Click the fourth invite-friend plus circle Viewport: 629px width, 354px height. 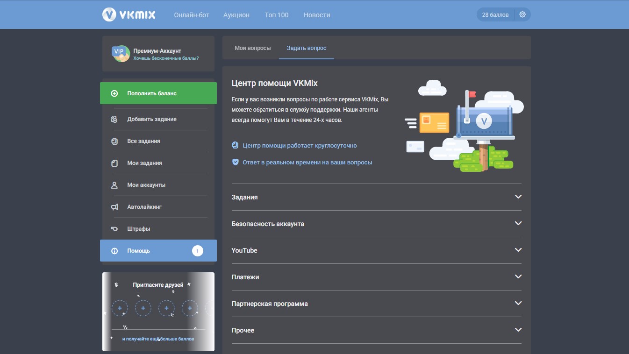190,308
